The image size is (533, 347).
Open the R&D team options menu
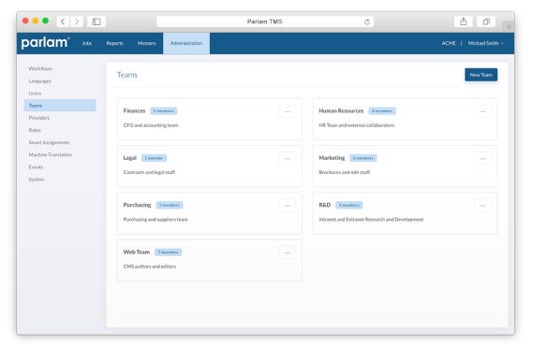482,206
